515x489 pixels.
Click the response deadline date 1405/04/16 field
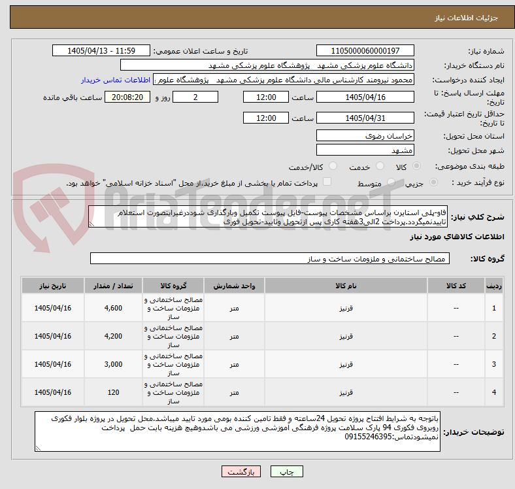coord(365,97)
